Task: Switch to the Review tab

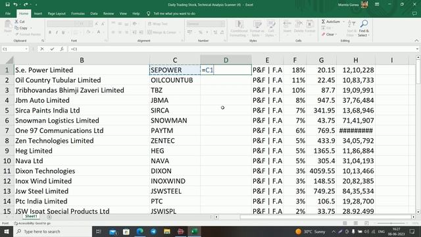Action: click(x=109, y=13)
